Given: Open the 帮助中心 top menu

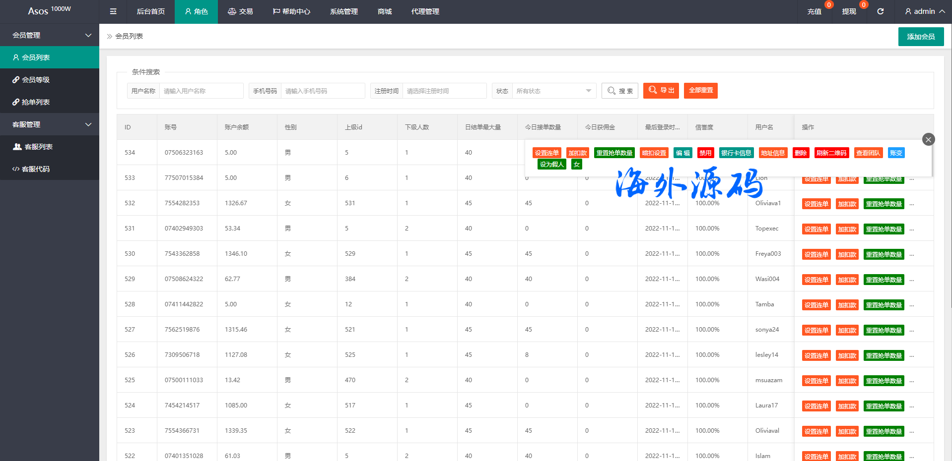Looking at the screenshot, I should pyautogui.click(x=291, y=11).
